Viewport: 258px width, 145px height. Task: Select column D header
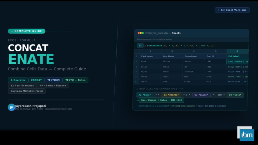[216, 51]
